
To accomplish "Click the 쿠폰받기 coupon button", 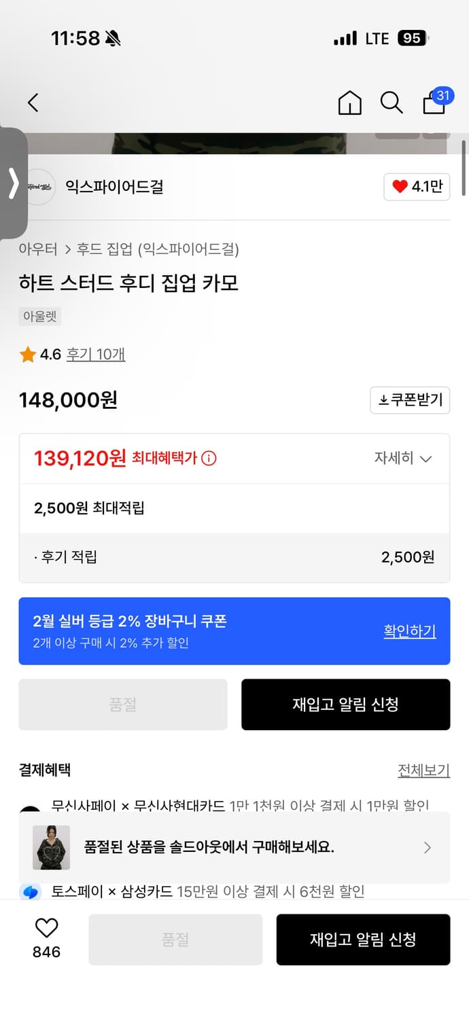I will pyautogui.click(x=410, y=400).
